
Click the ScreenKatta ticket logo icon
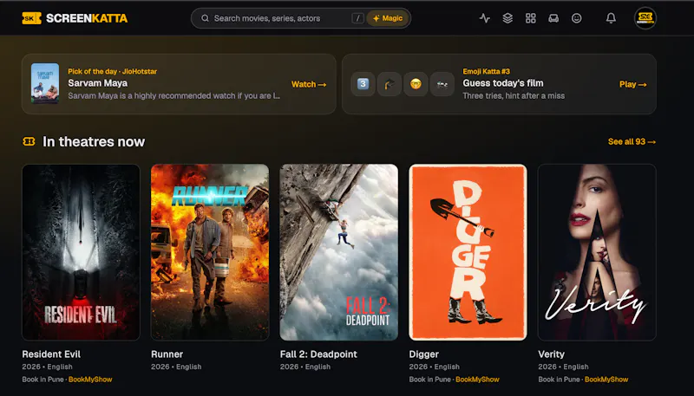pos(31,18)
